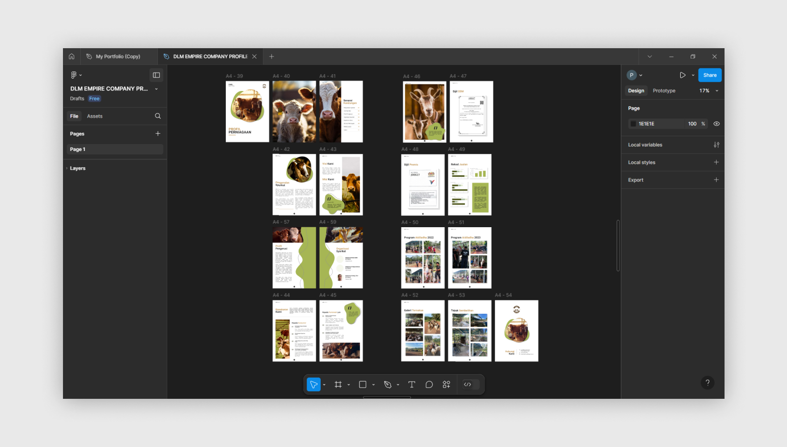The height and width of the screenshot is (447, 787).
Task: Collapse the left sidebar panel
Action: pyautogui.click(x=156, y=75)
